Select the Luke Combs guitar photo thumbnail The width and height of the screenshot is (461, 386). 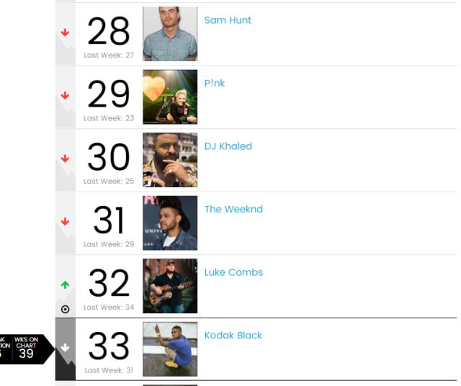point(170,286)
